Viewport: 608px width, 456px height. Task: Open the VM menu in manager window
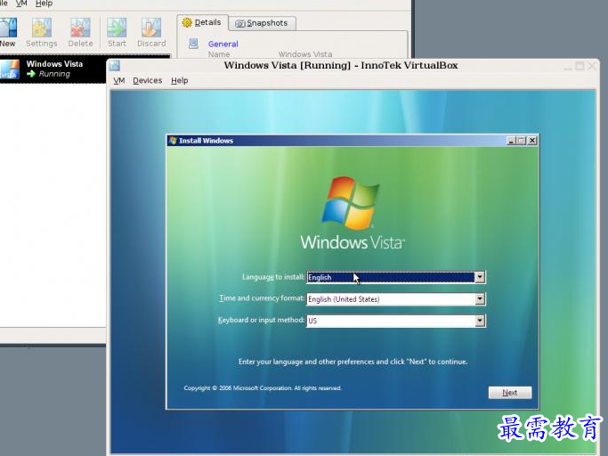tap(21, 4)
